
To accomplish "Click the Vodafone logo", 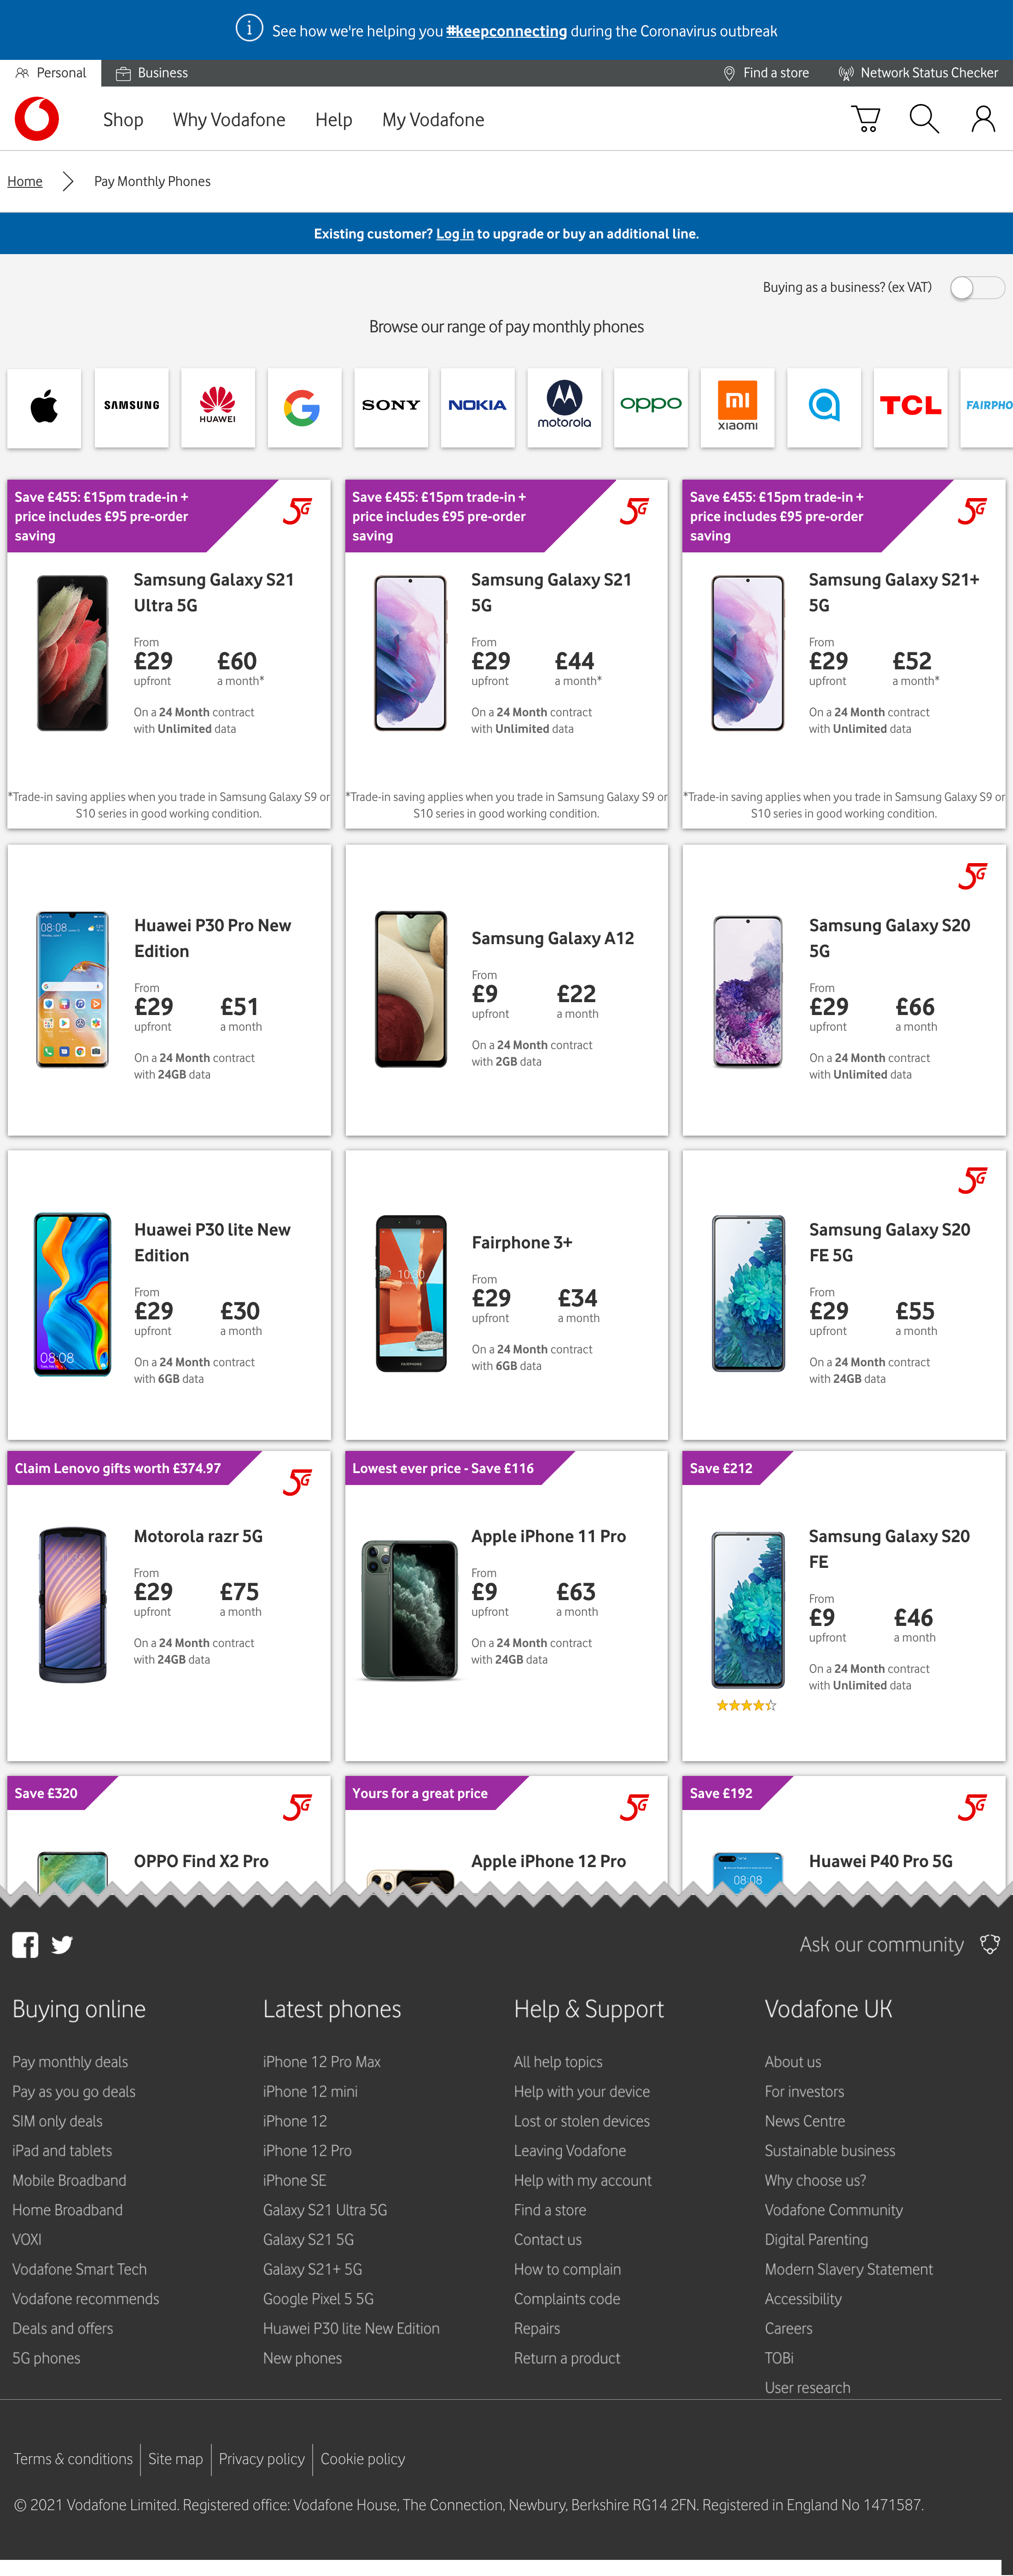I will 37,119.
